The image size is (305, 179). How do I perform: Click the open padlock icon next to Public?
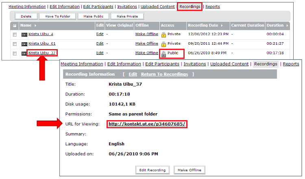click(x=163, y=53)
